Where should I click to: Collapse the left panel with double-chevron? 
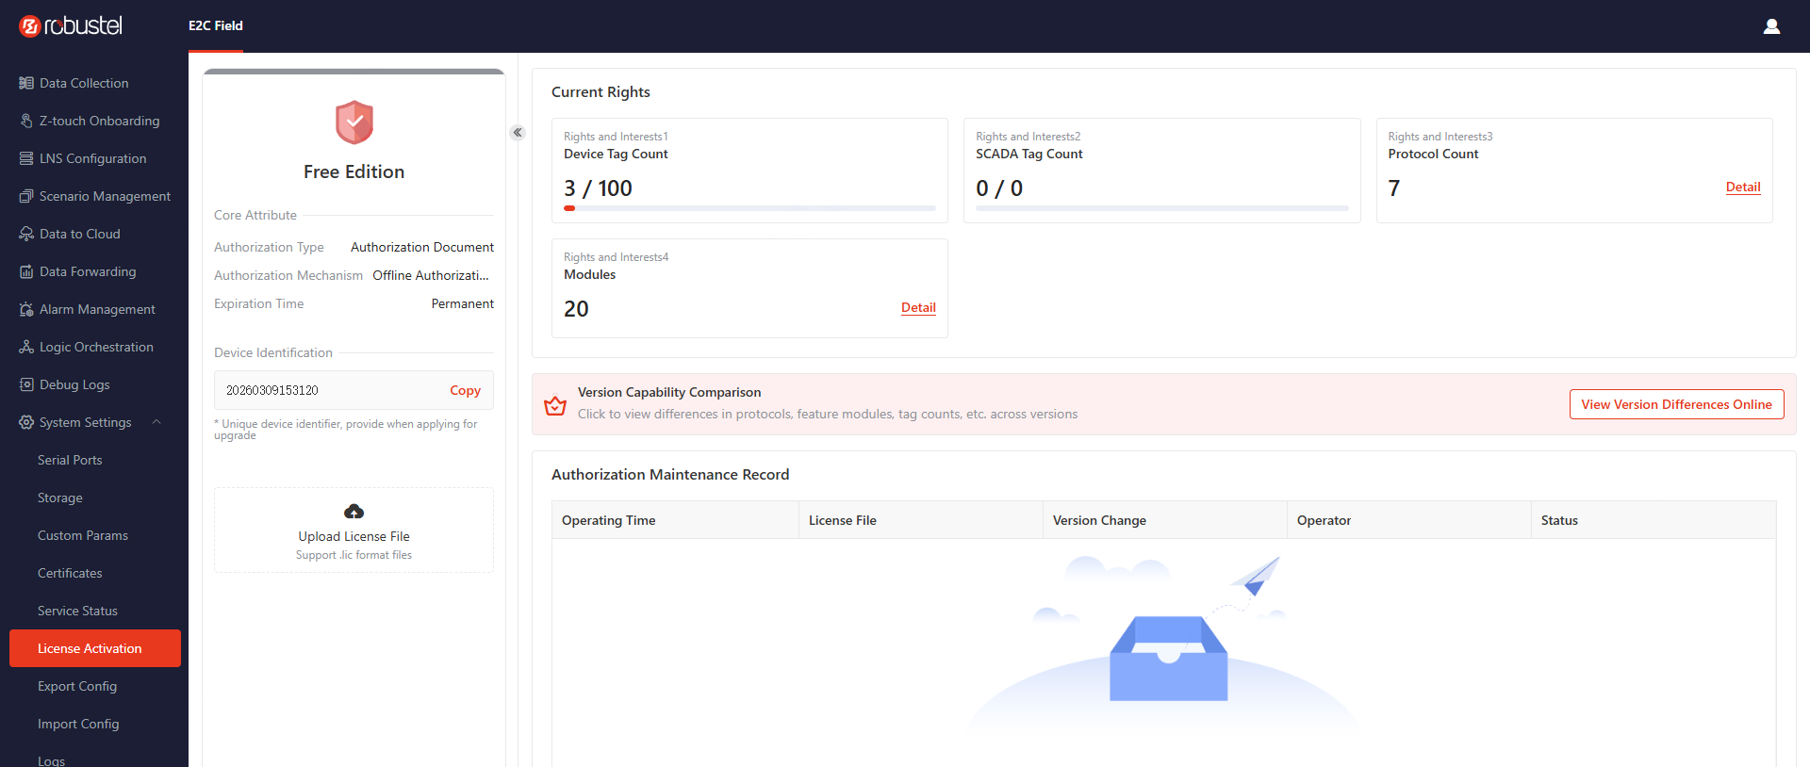click(x=518, y=133)
